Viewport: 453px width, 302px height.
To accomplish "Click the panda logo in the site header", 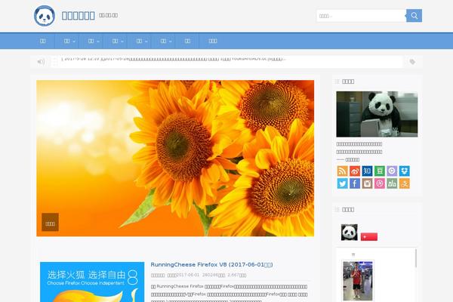I will tap(45, 16).
